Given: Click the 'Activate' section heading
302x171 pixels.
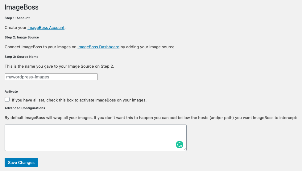Looking at the screenshot, I should point(11,92).
